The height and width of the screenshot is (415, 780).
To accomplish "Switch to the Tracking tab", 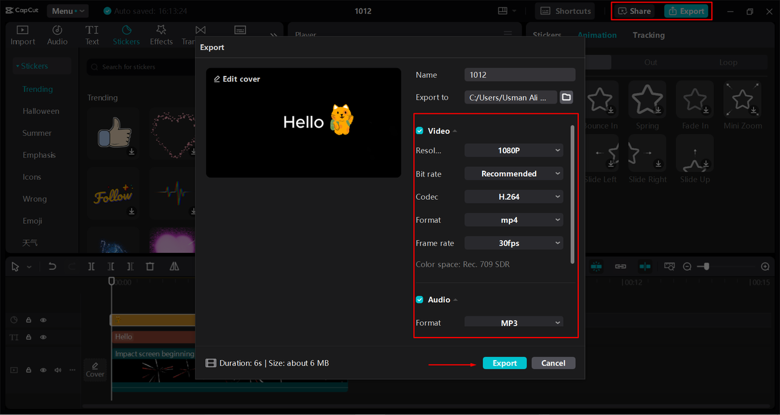I will [648, 35].
